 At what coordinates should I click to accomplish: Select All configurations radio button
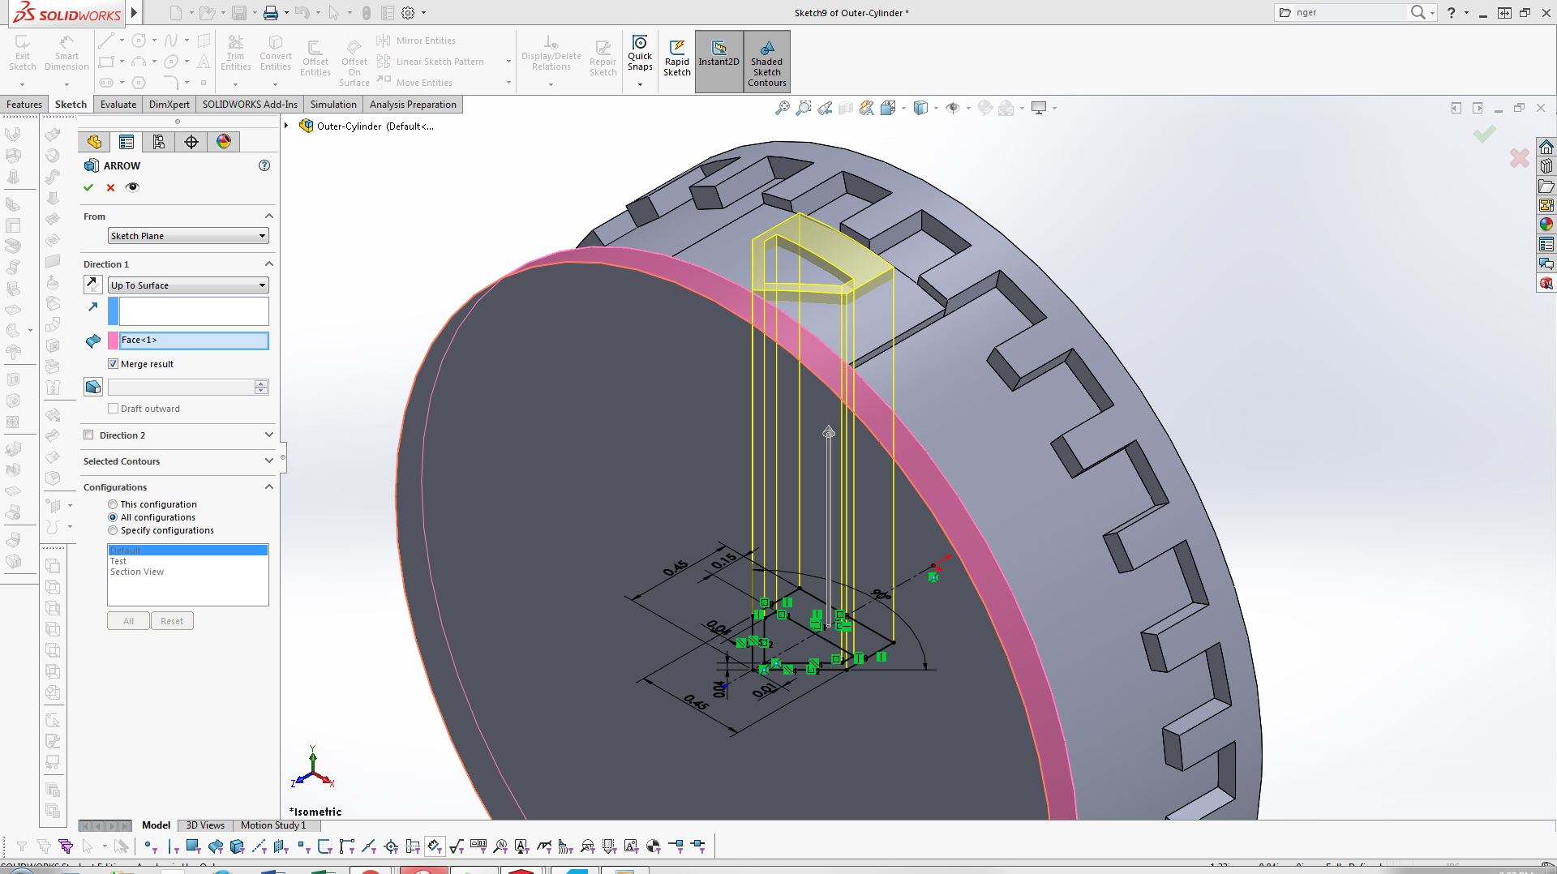(x=113, y=517)
